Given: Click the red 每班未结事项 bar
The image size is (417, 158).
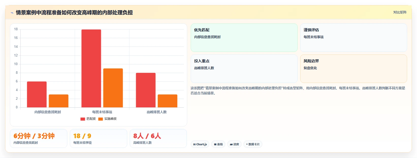Looking at the screenshot, I should pyautogui.click(x=91, y=68).
